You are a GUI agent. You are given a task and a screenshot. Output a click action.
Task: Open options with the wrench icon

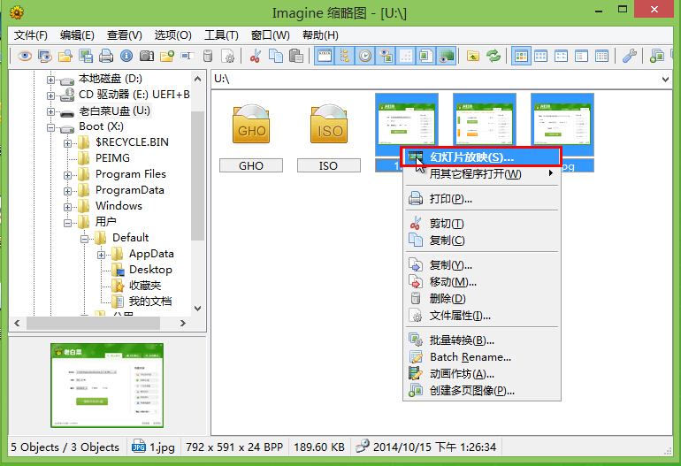pyautogui.click(x=630, y=56)
